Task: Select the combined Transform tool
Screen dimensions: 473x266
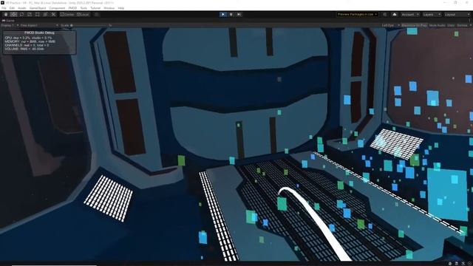Action: click(45, 15)
